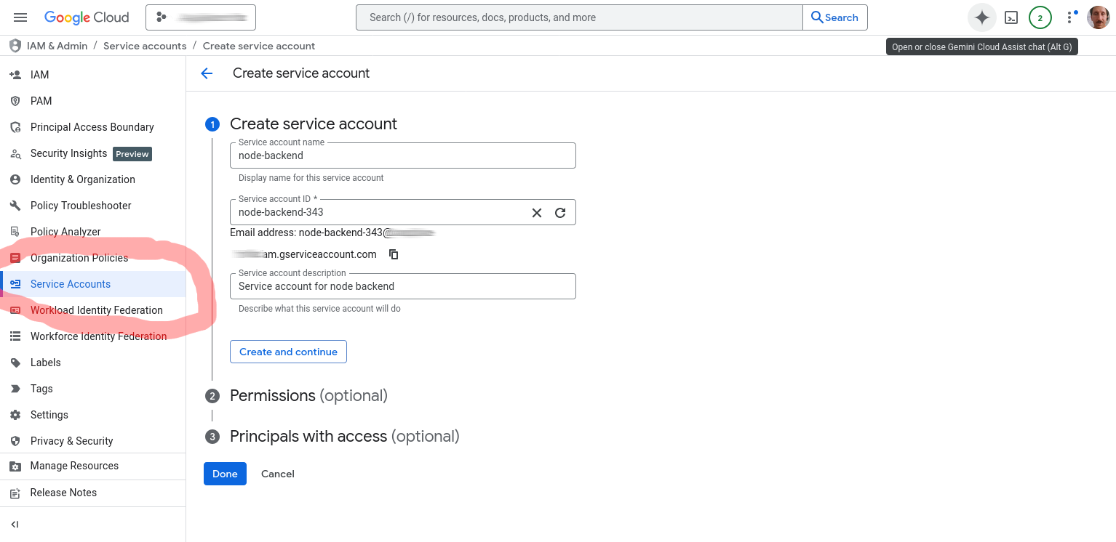Go back using the left arrow
The image size is (1116, 542).
pos(207,73)
